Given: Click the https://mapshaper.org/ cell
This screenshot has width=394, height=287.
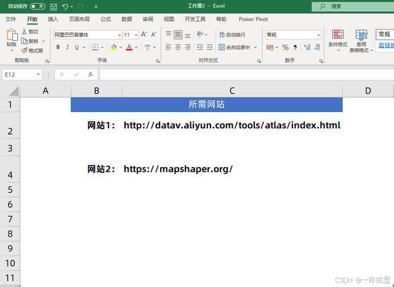Looking at the screenshot, I should point(232,169).
